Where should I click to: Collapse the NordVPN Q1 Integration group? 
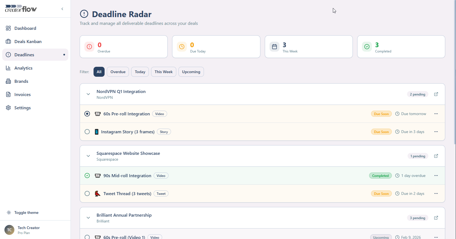coord(88,94)
